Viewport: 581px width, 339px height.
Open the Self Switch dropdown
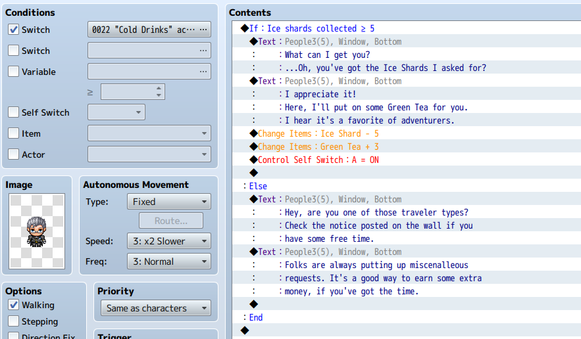coord(116,112)
